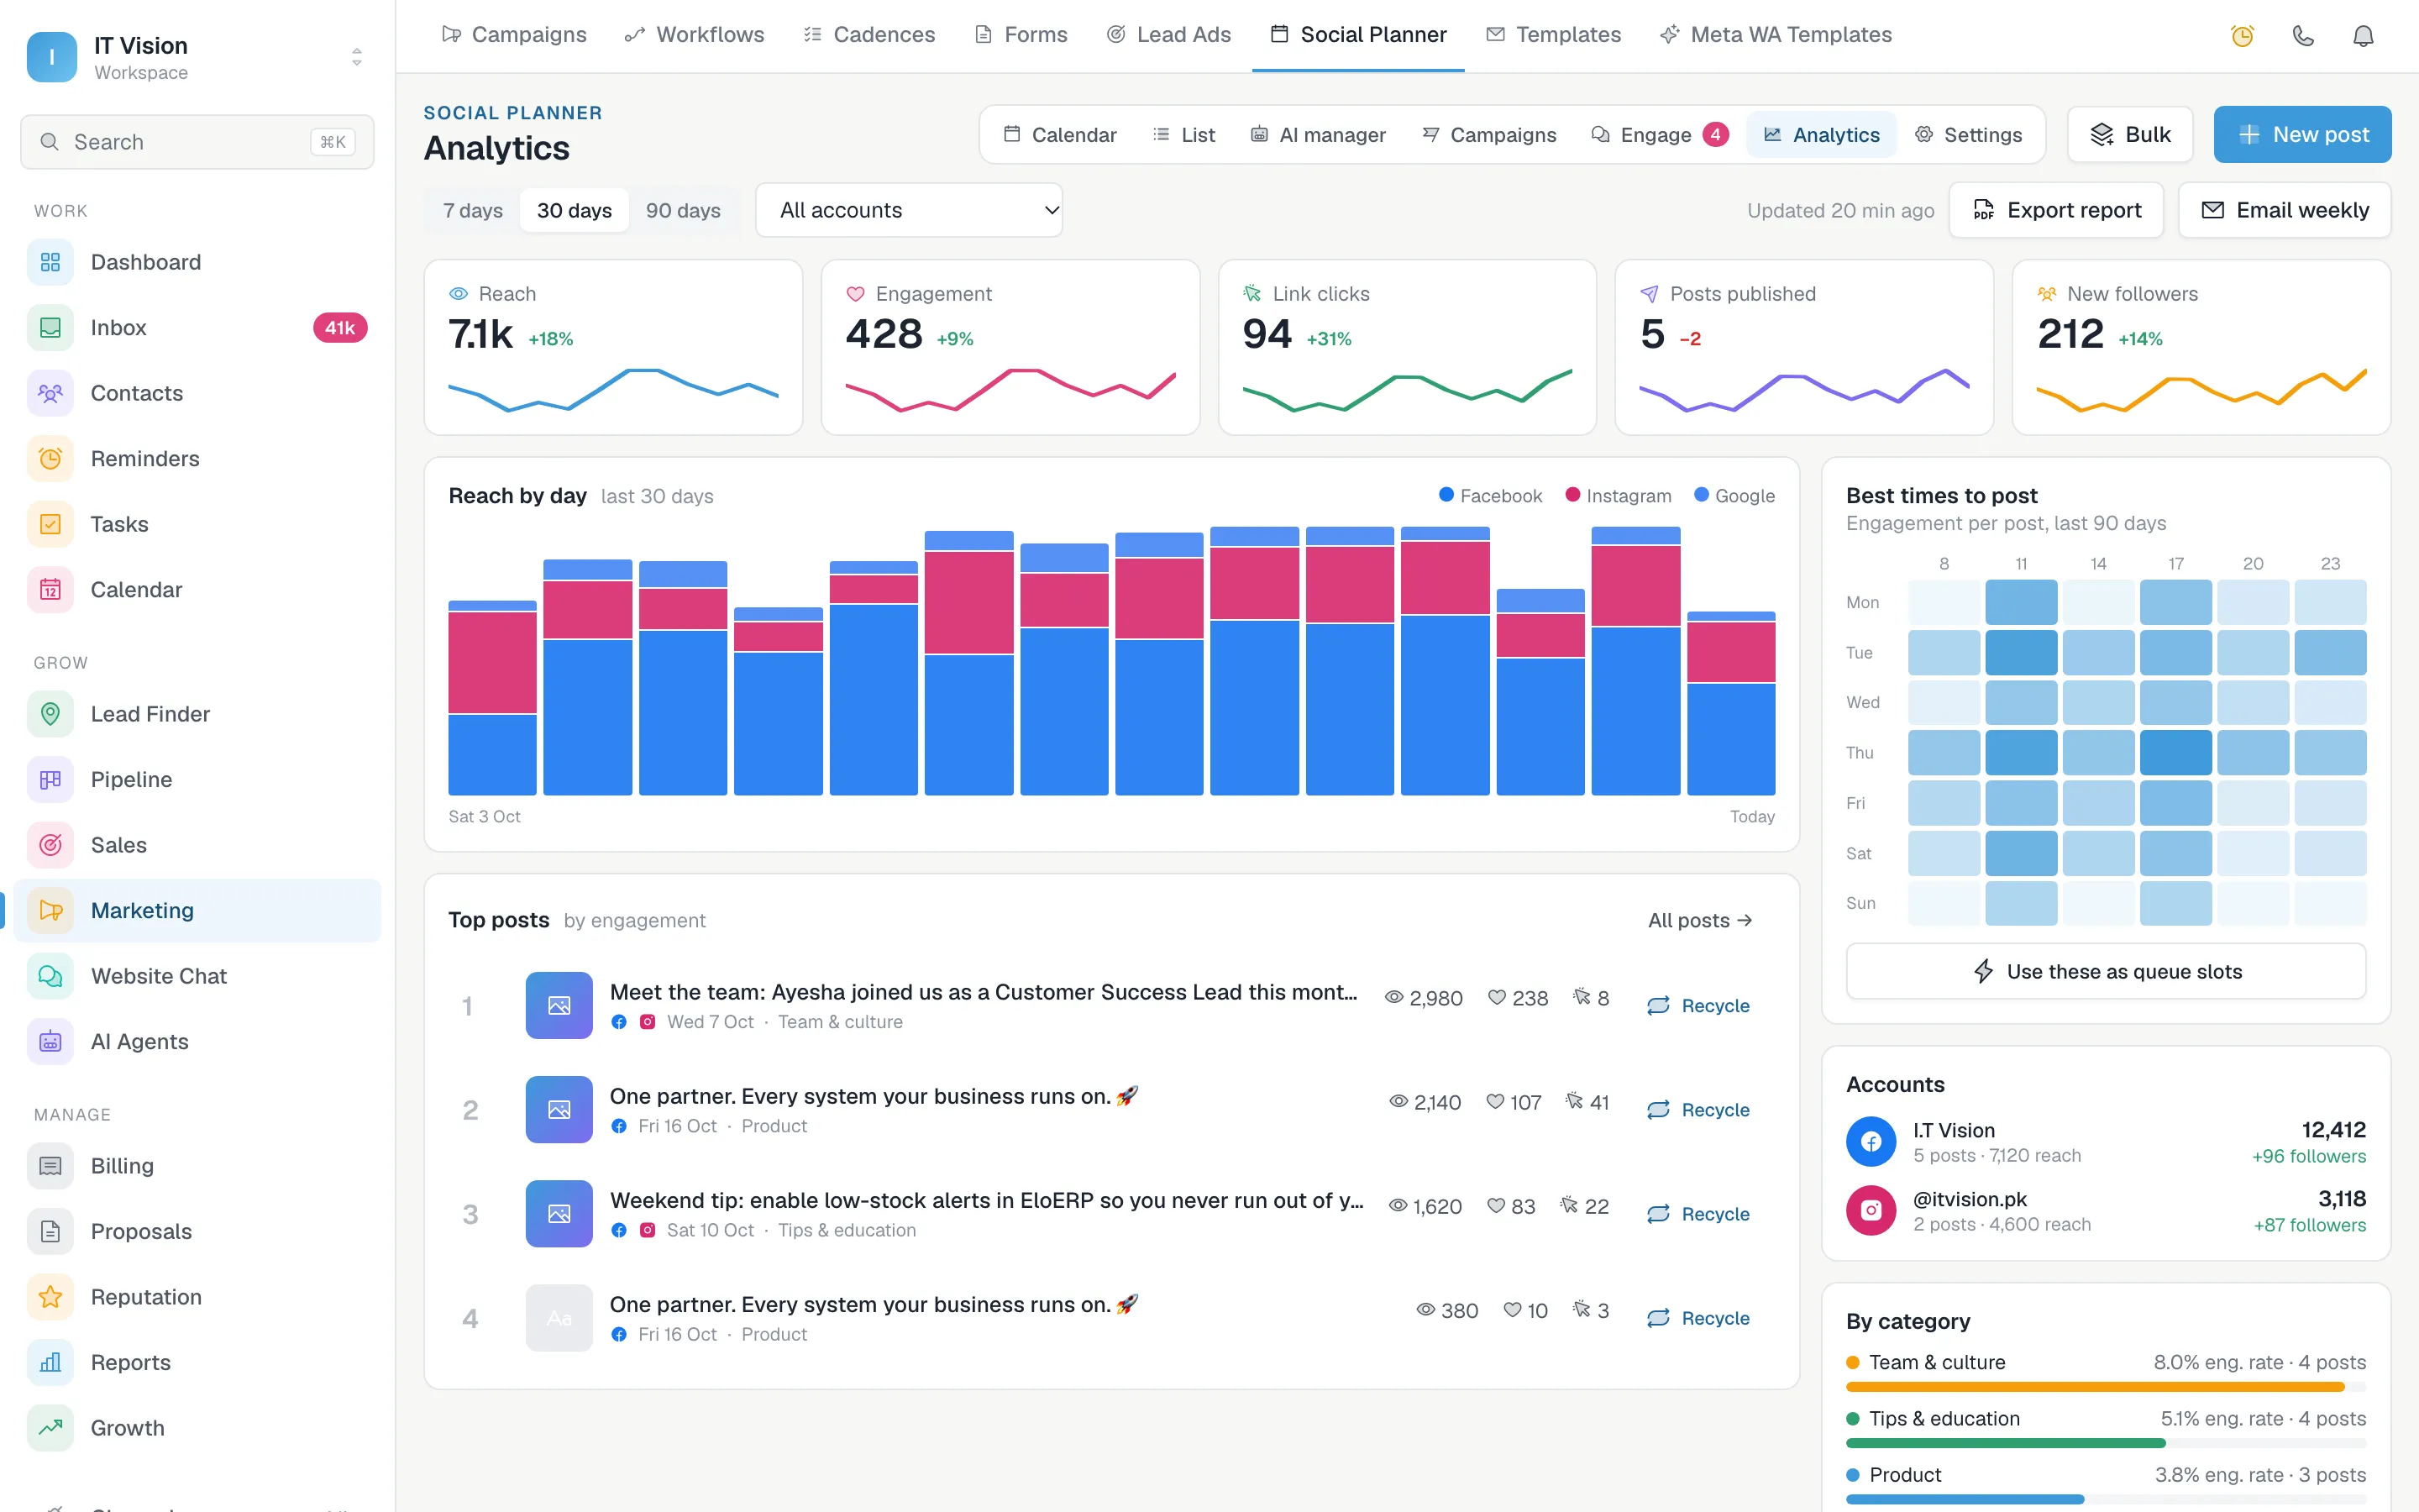Click Email weekly button
This screenshot has height=1512, width=2419.
click(x=2284, y=210)
